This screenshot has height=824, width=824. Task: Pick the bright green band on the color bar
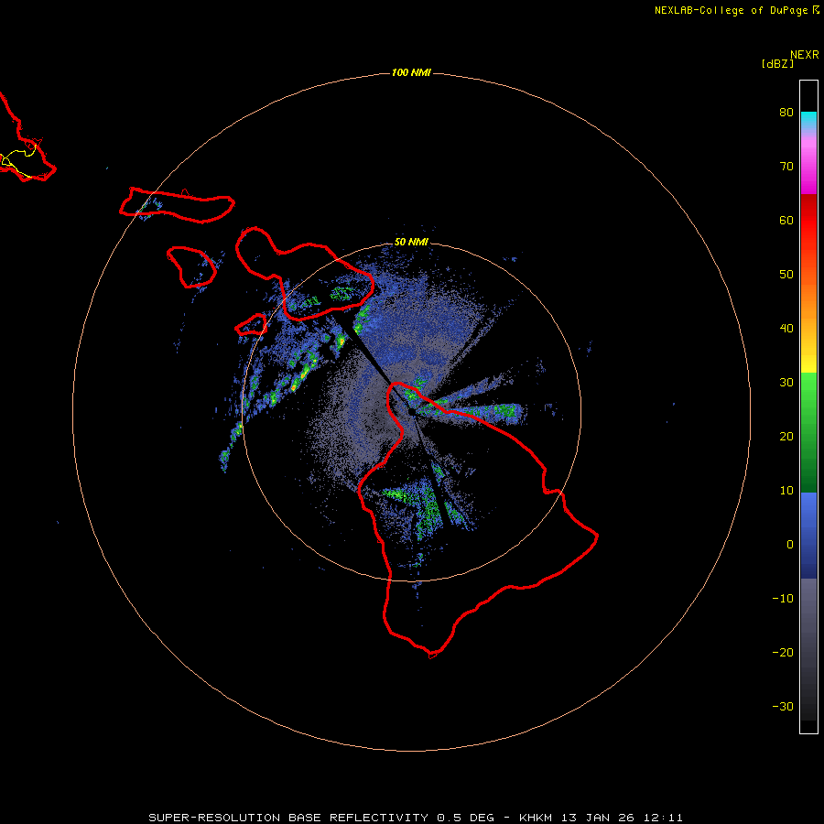click(x=808, y=394)
